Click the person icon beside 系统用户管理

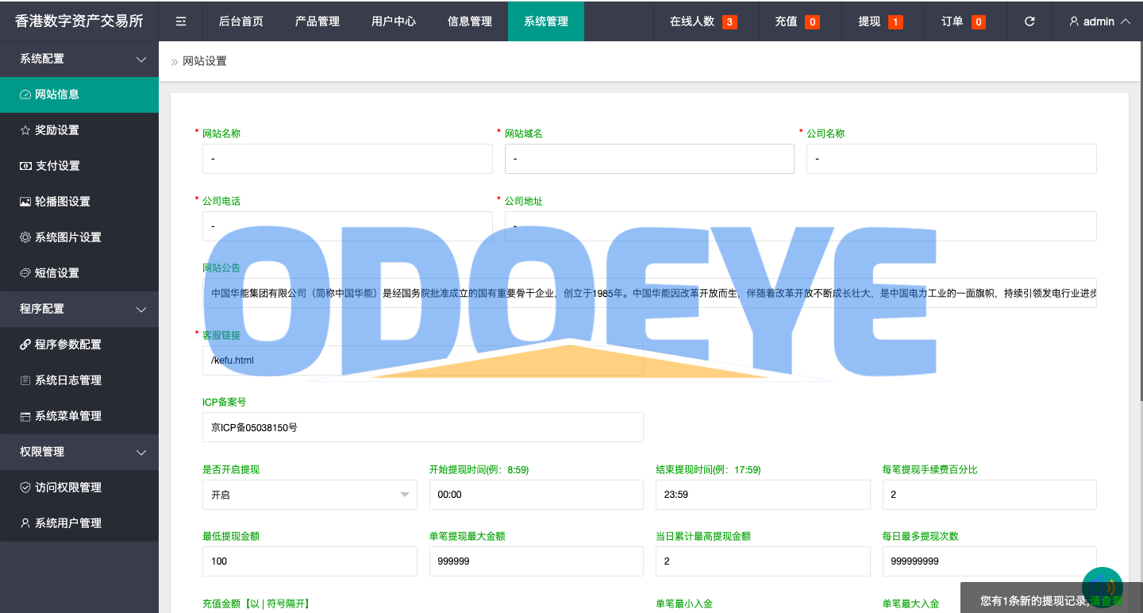pyautogui.click(x=25, y=523)
